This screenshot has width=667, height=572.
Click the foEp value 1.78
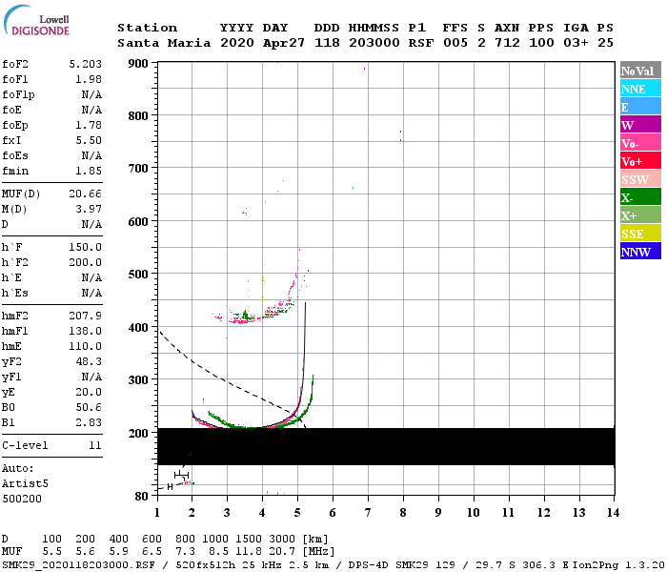tap(89, 125)
